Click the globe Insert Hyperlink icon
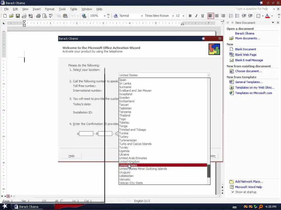 coord(84,16)
